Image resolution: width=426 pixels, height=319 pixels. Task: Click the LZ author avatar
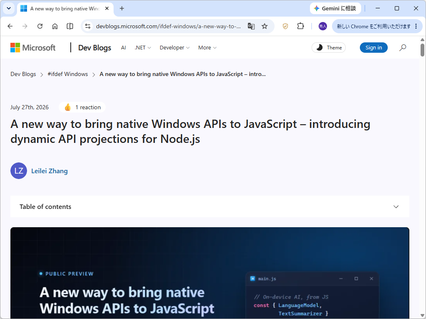(19, 171)
